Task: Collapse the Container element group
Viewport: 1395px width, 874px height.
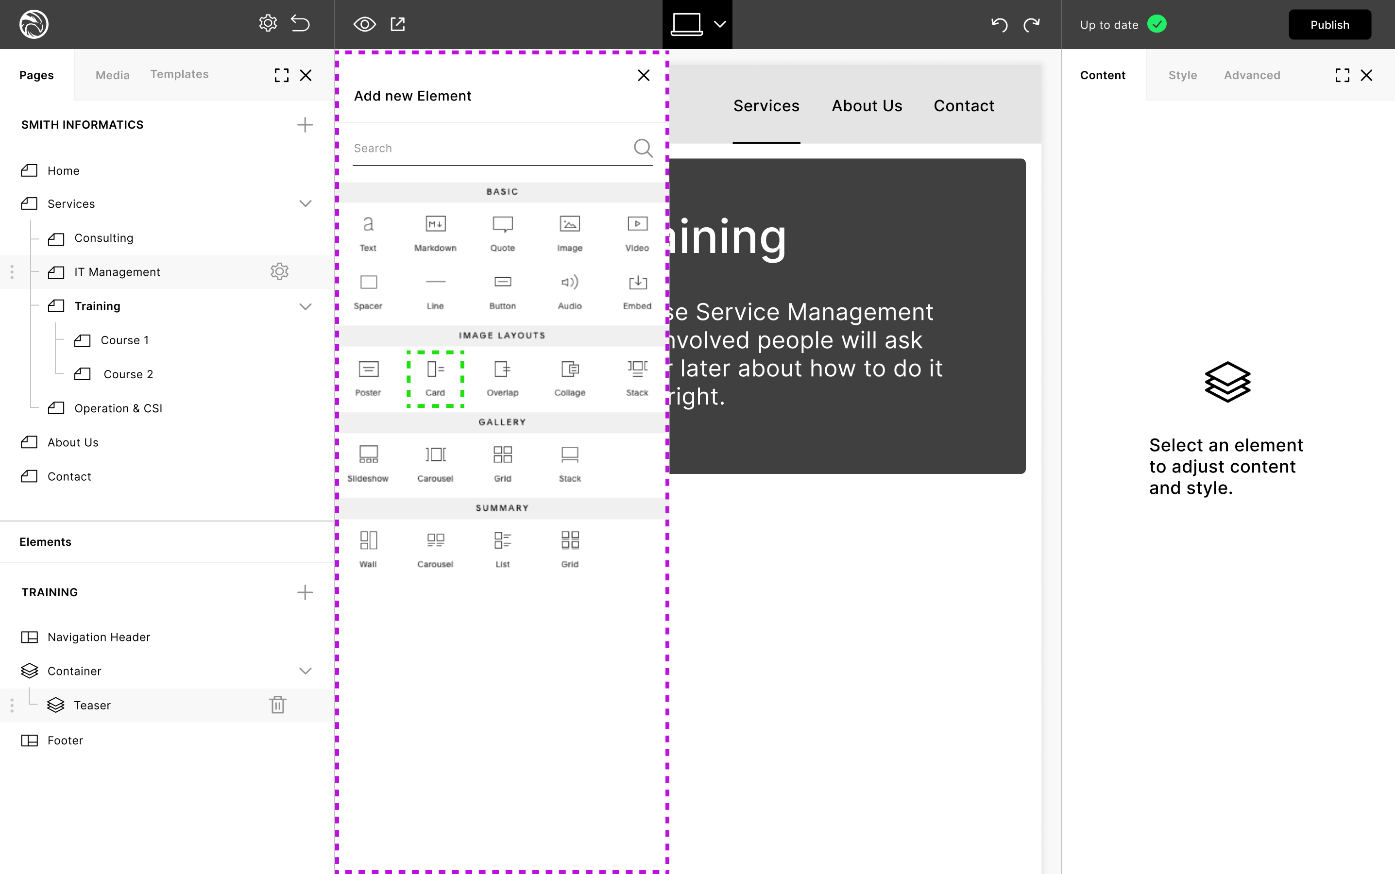Action: [x=305, y=671]
